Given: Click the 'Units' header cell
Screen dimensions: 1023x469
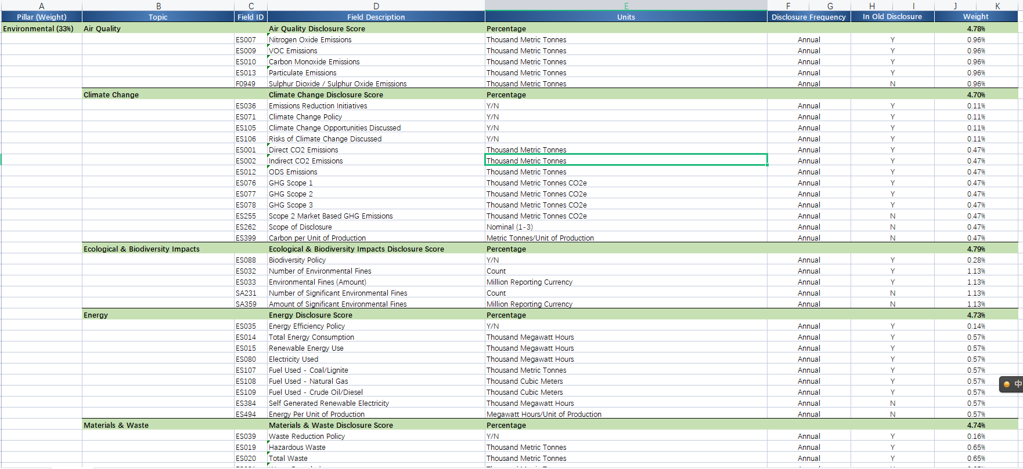Looking at the screenshot, I should 626,17.
